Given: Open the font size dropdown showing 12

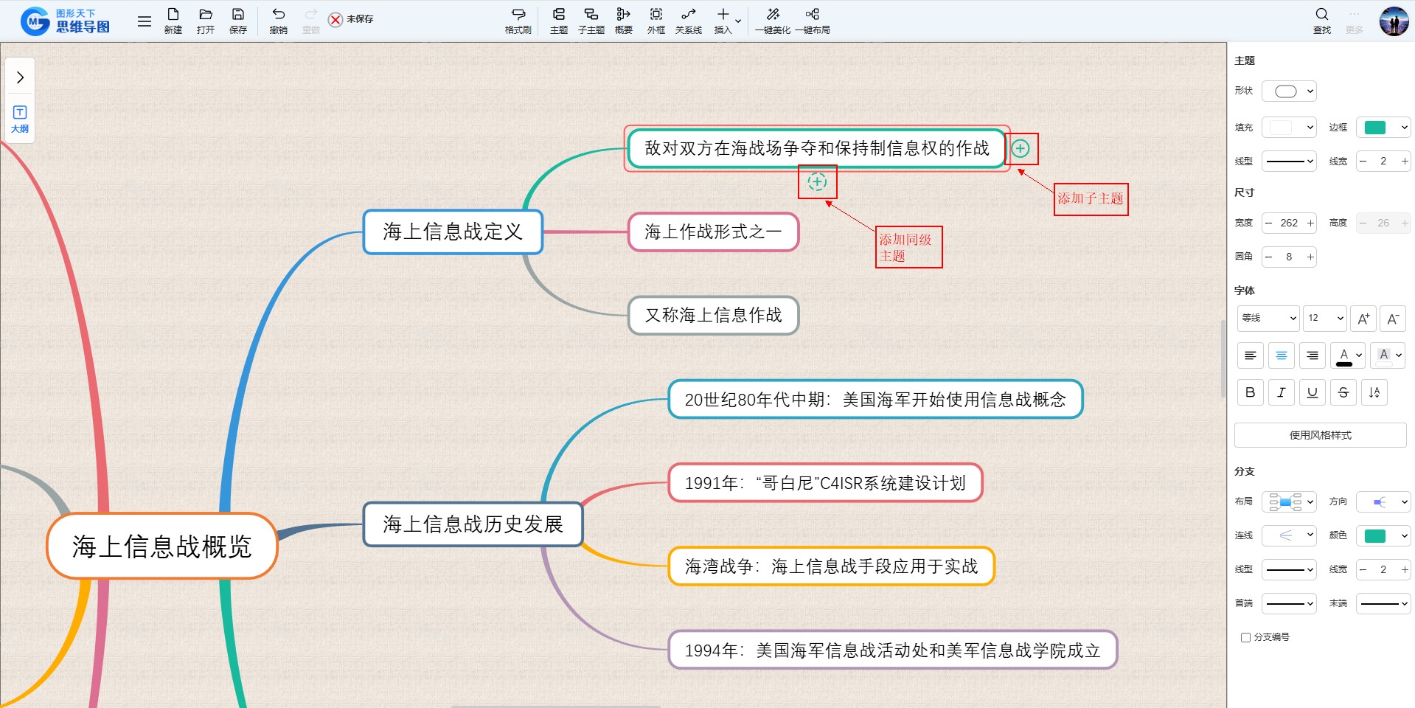Looking at the screenshot, I should coord(1324,318).
